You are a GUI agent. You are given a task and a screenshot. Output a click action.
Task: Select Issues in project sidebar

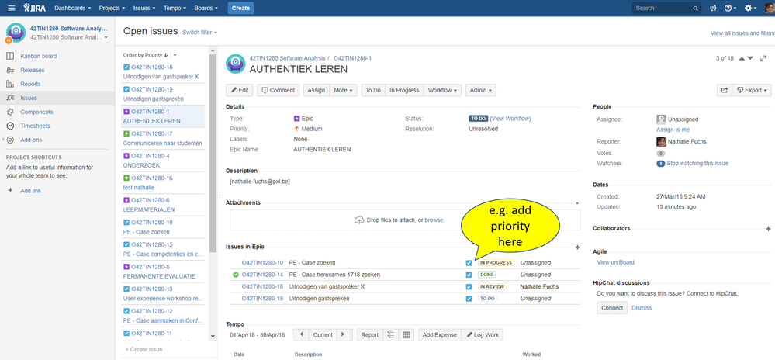[57, 98]
